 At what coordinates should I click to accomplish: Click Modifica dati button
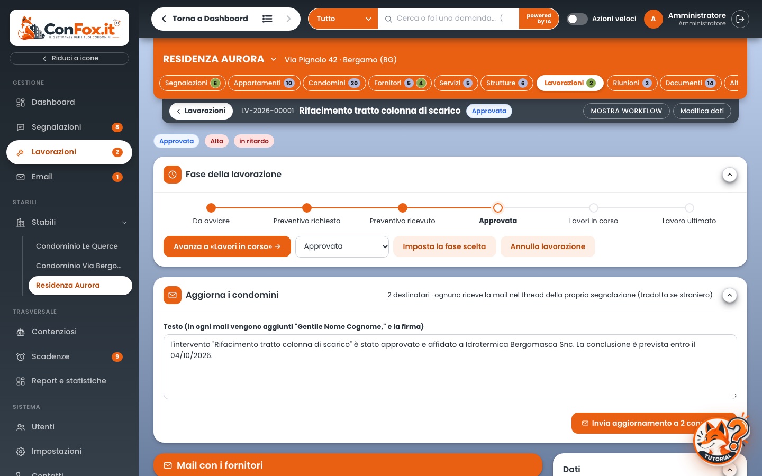(702, 111)
